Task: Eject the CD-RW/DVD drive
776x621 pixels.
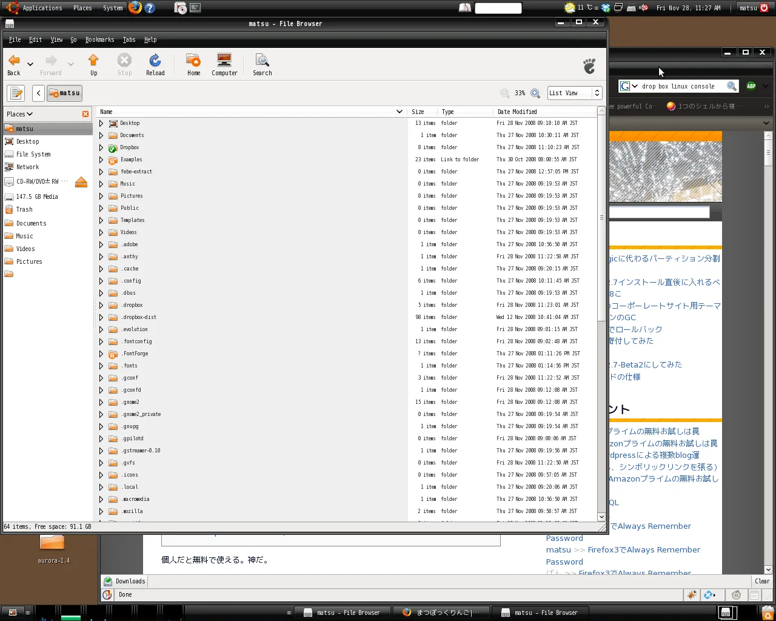Action: pos(81,182)
